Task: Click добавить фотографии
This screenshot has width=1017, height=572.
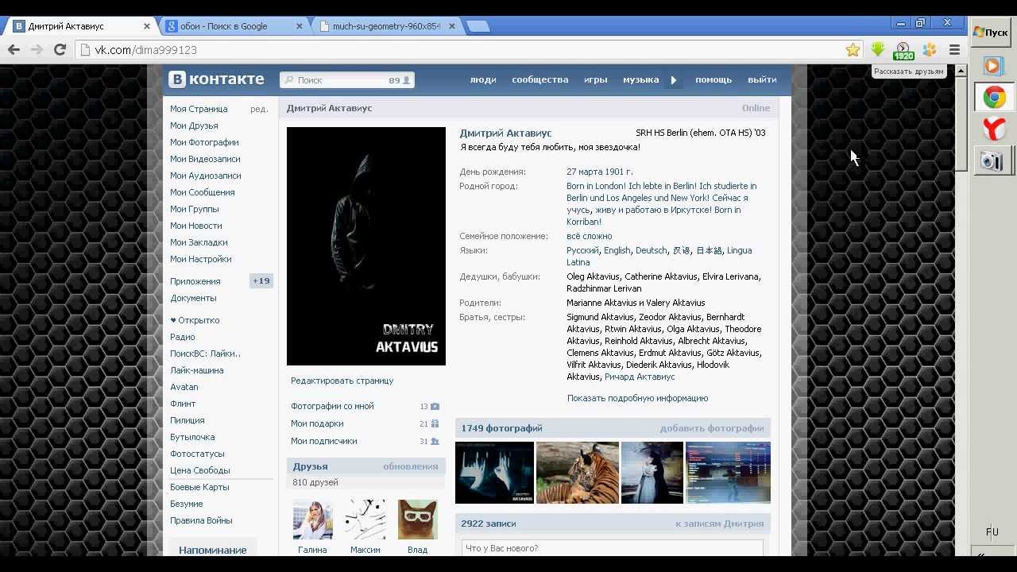Action: (x=712, y=428)
